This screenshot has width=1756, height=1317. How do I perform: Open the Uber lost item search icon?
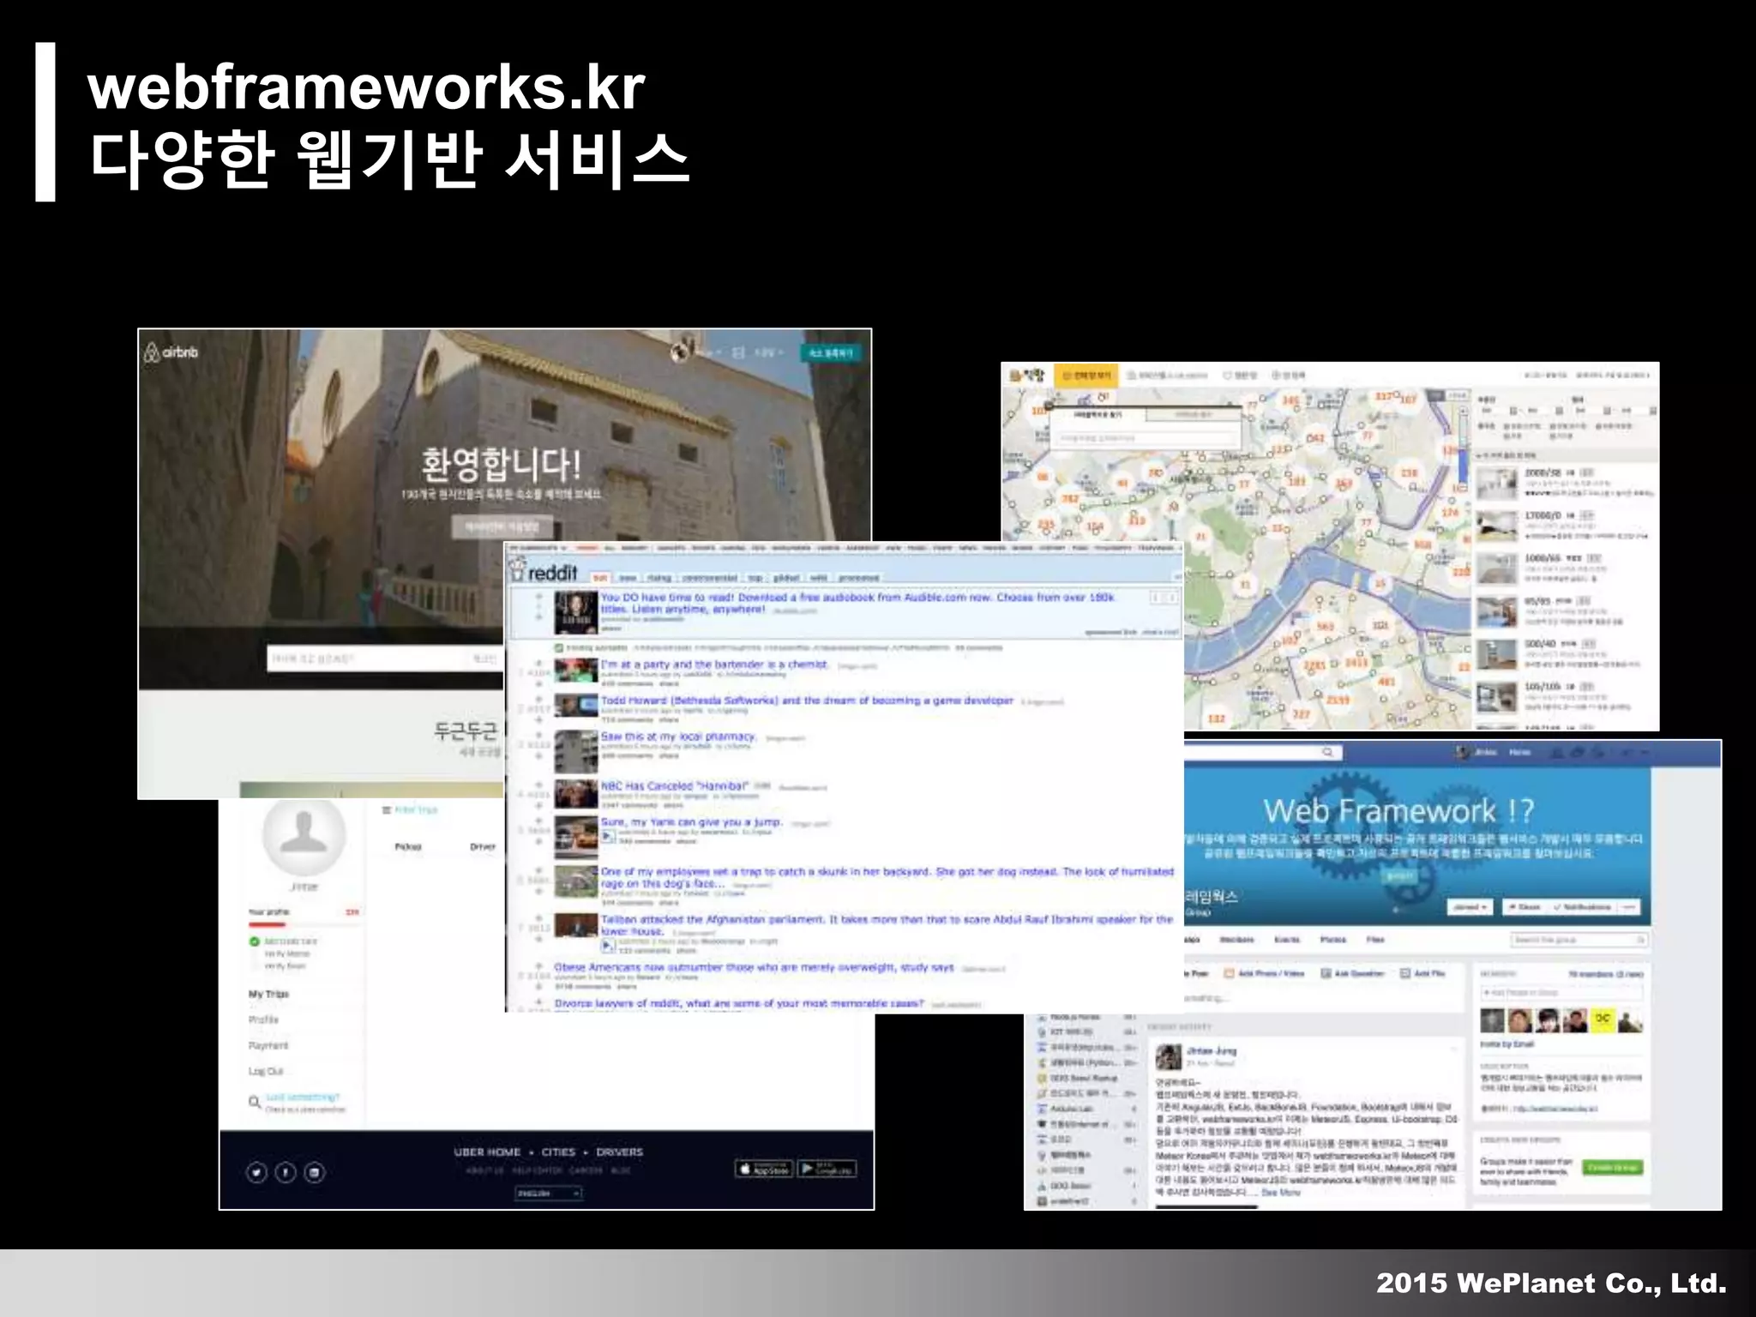coord(255,1102)
